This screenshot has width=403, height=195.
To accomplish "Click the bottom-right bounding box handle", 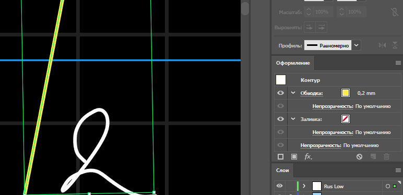I will (154, 192).
